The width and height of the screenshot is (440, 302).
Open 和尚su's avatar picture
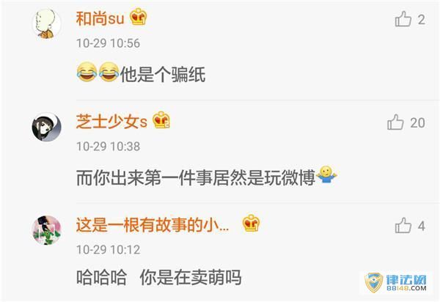pyautogui.click(x=47, y=23)
